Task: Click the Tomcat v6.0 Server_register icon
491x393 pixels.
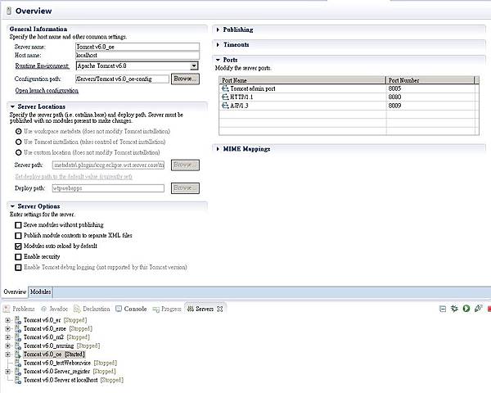Action: pos(18,372)
